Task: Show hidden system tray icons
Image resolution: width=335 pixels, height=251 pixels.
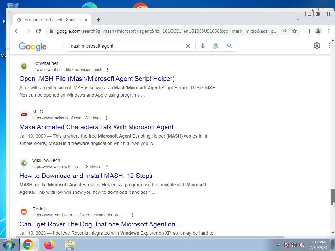Action: (278, 245)
